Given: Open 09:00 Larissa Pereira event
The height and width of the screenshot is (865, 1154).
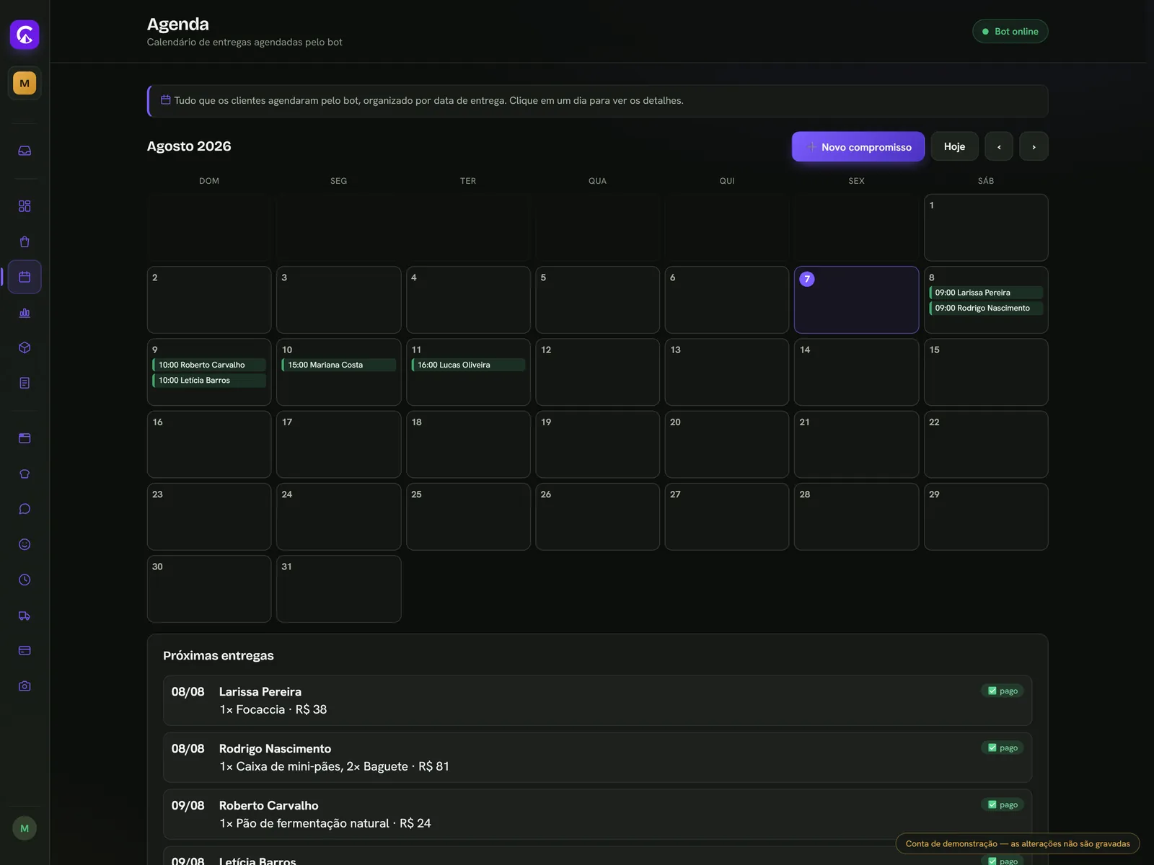Looking at the screenshot, I should [986, 293].
